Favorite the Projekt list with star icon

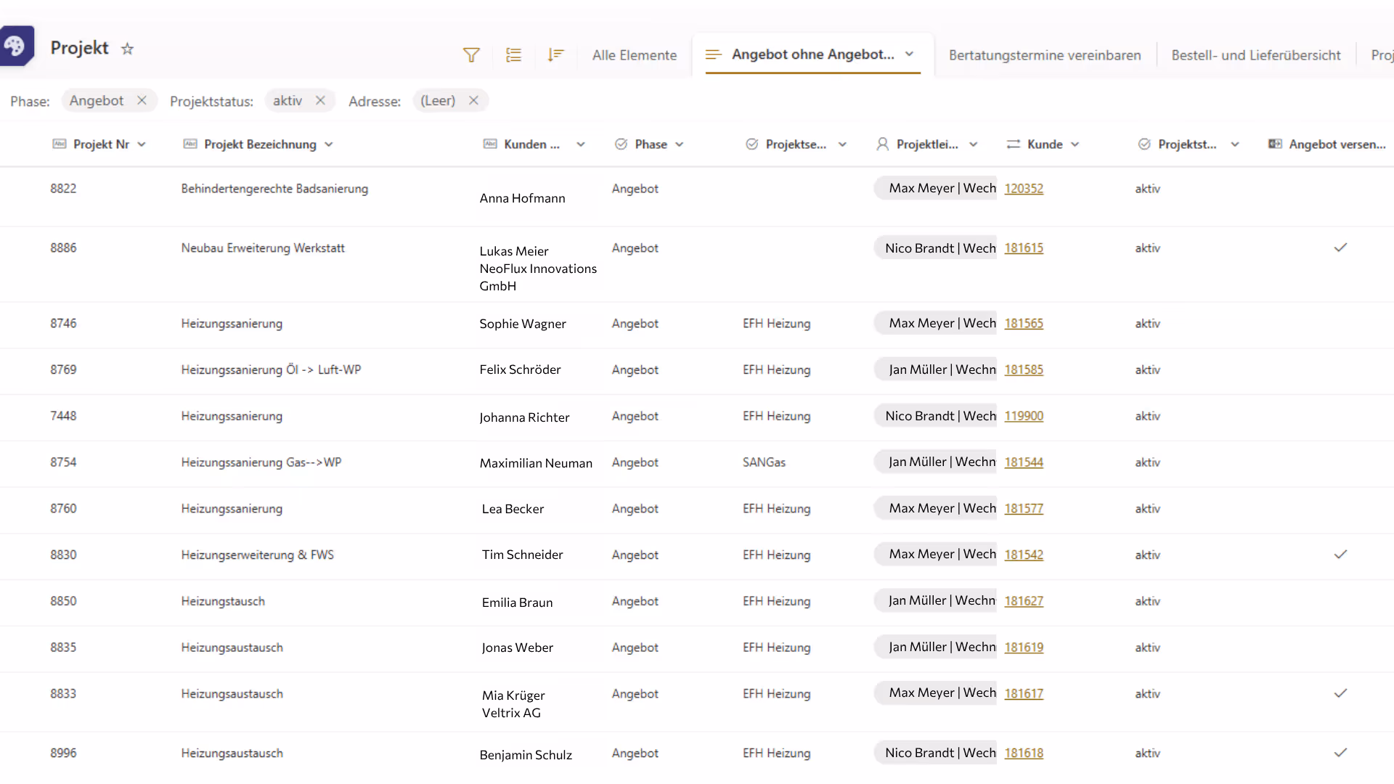click(x=127, y=49)
